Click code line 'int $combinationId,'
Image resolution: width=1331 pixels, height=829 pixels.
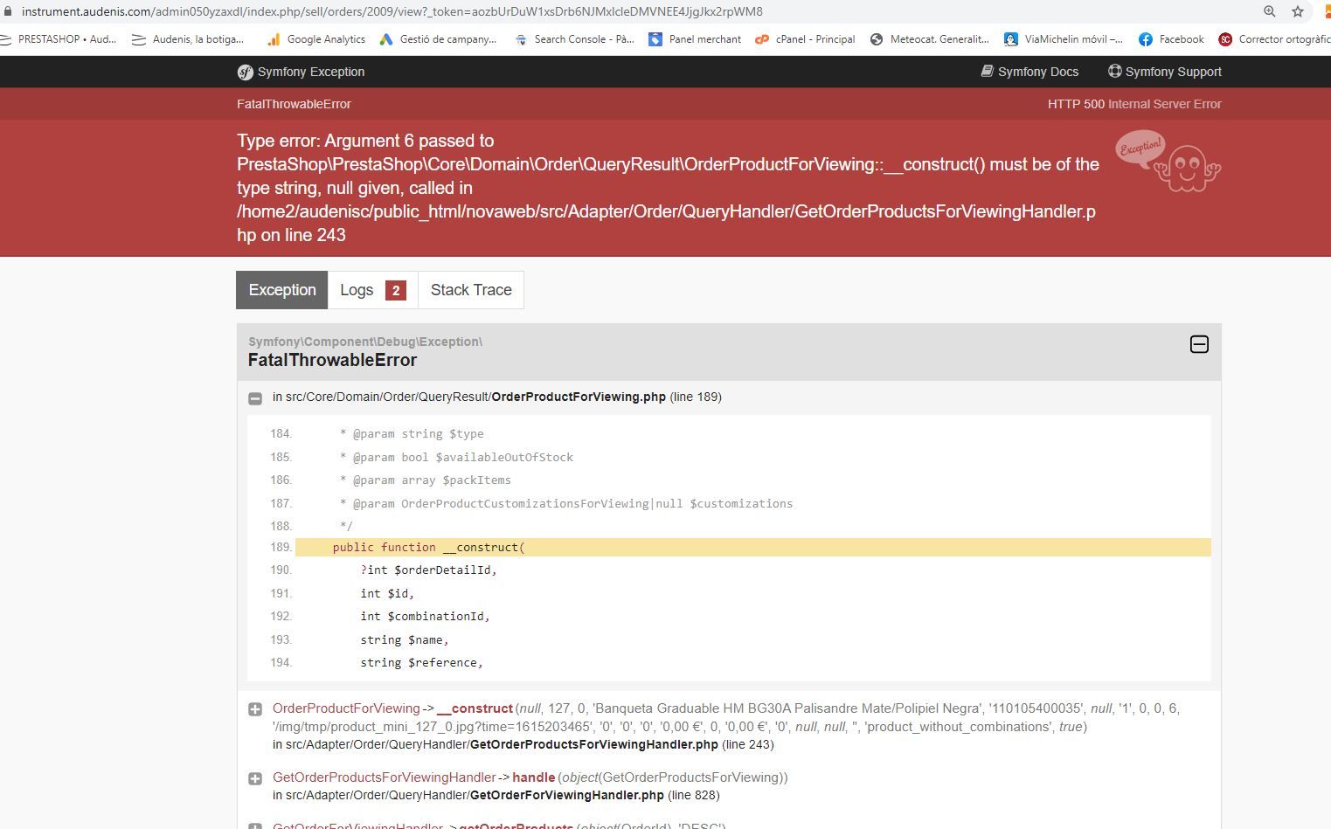[x=425, y=616]
